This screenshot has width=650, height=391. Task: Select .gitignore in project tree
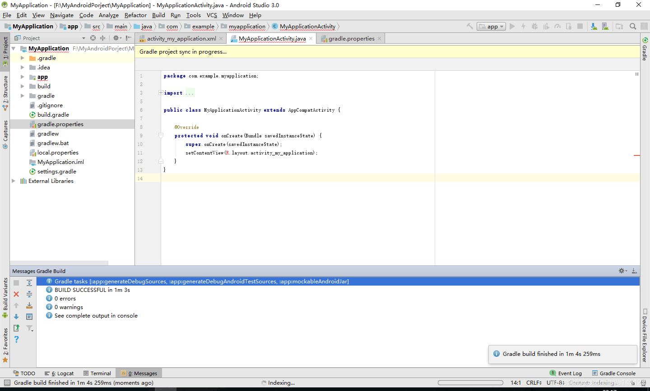(50, 105)
